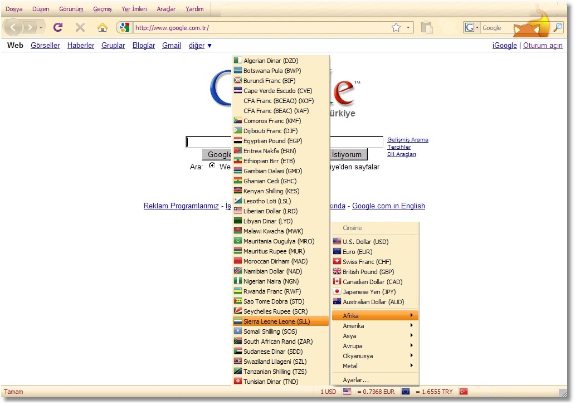Click Oturum açın sign-in link
The width and height of the screenshot is (575, 405).
tap(543, 46)
